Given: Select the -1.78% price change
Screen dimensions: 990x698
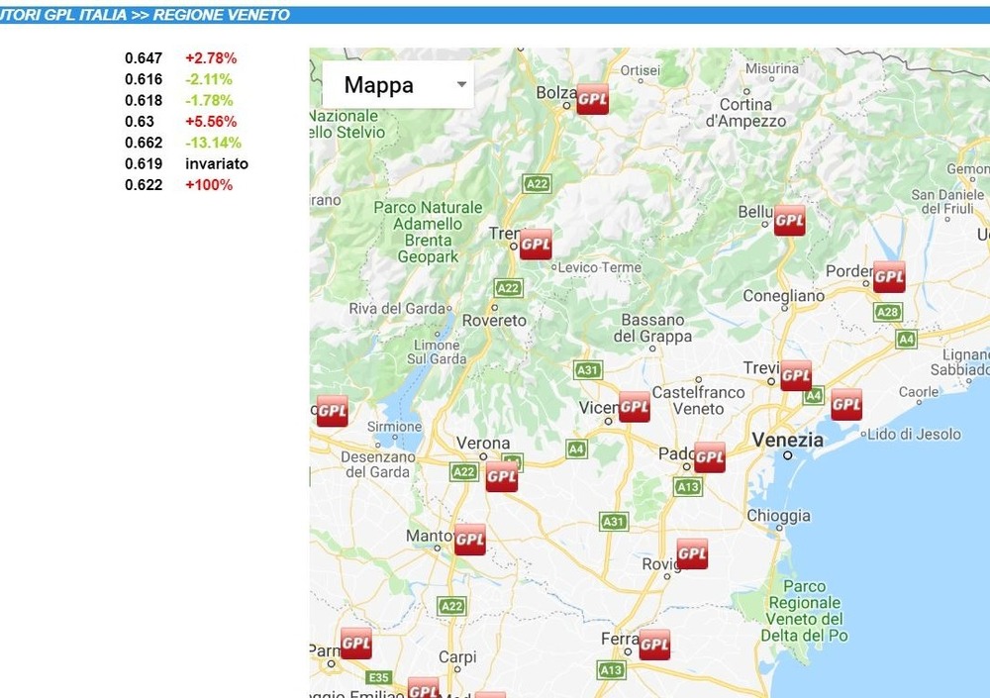Looking at the screenshot, I should click(x=209, y=100).
